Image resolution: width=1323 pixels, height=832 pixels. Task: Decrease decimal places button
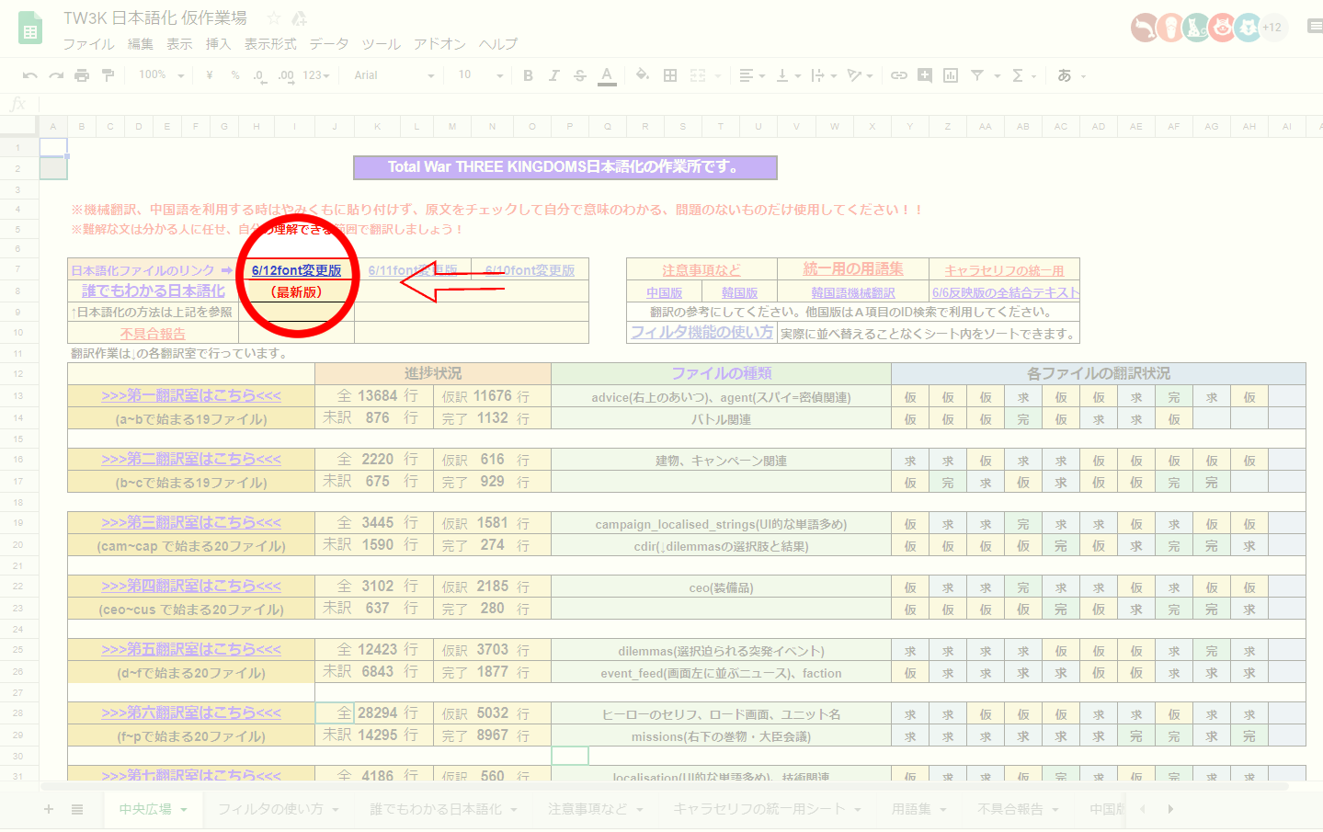pyautogui.click(x=259, y=75)
